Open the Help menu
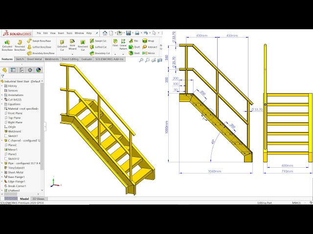The height and width of the screenshot is (234, 313). tap(89, 33)
